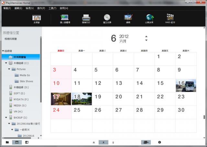This screenshot has height=147, width=207.
Task: Select the 本機磁碟 (D:) drive icon
Action: pos(11,87)
